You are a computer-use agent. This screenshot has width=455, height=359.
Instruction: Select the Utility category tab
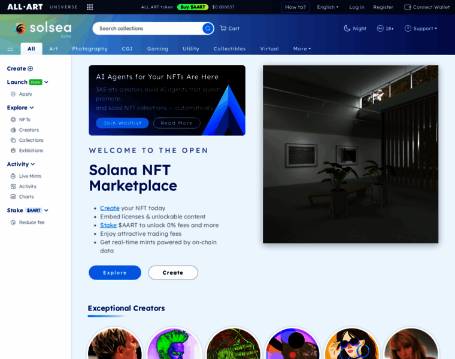click(x=191, y=48)
